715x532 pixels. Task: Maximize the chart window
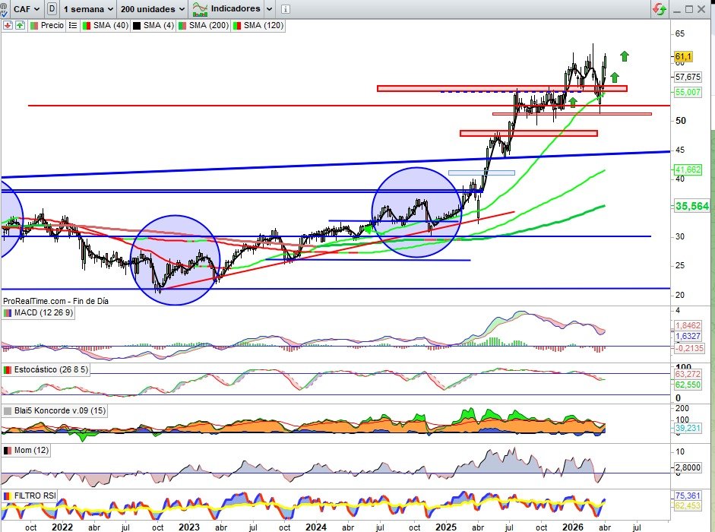(689, 9)
